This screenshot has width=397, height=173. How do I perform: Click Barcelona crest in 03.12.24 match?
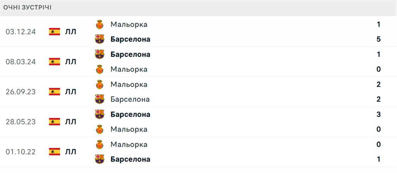point(100,39)
